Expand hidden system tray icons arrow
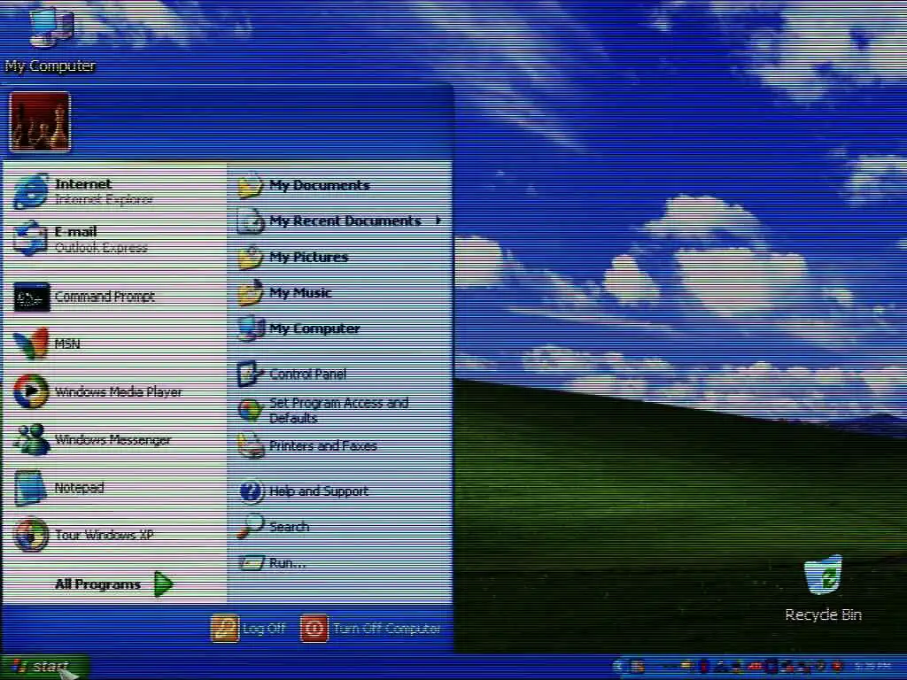 [x=619, y=668]
